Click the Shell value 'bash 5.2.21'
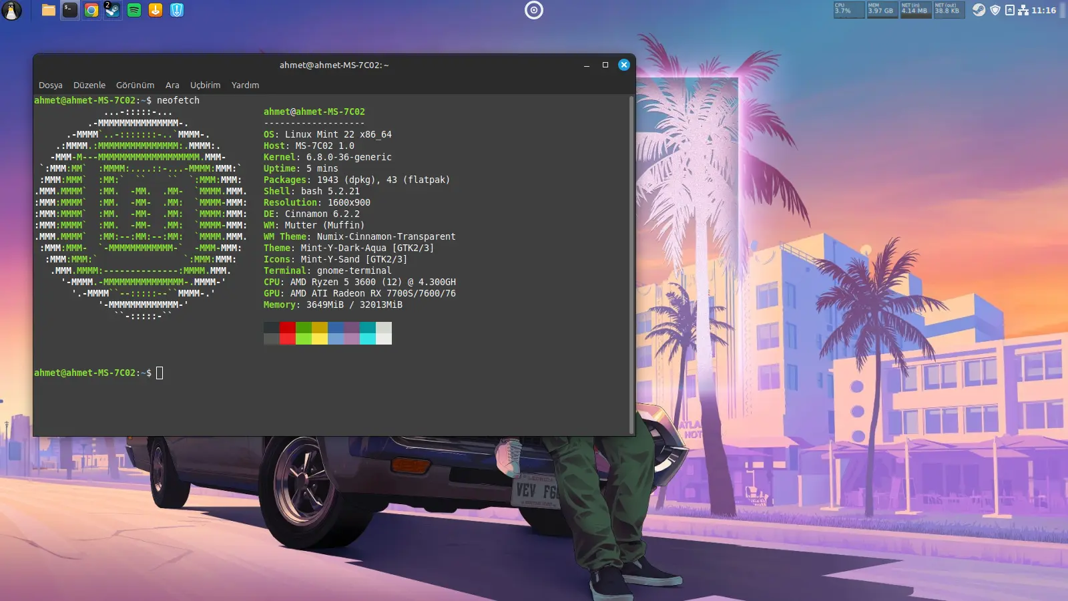1068x601 pixels. point(330,191)
